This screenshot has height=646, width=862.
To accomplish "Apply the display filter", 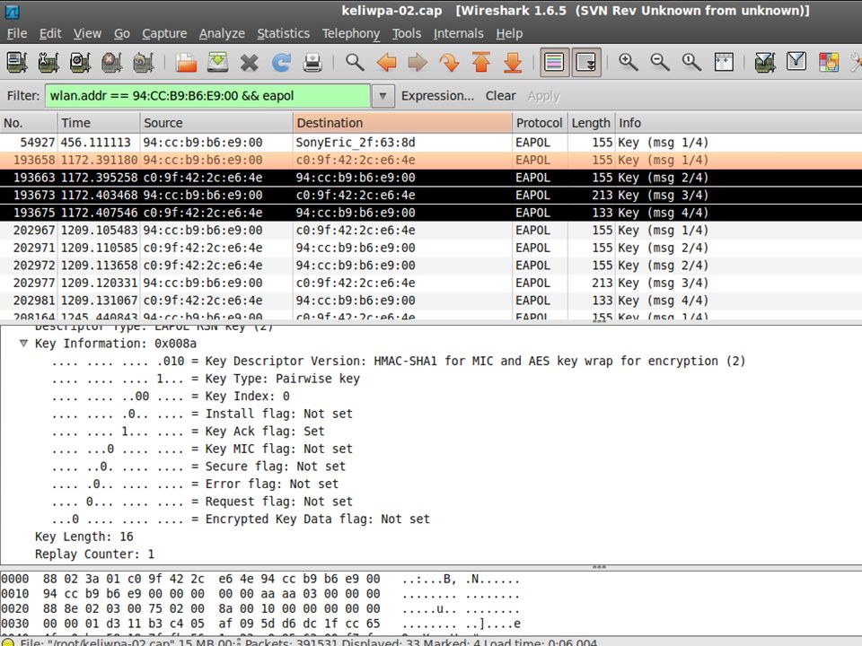I will pos(544,96).
